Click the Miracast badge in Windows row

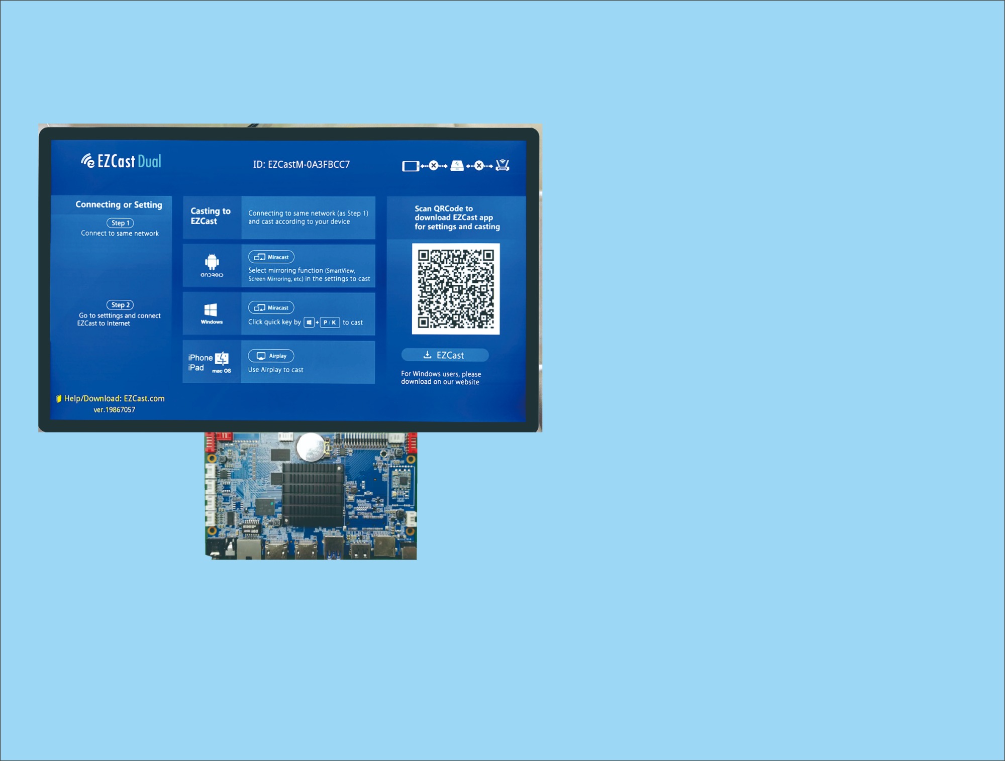point(271,307)
